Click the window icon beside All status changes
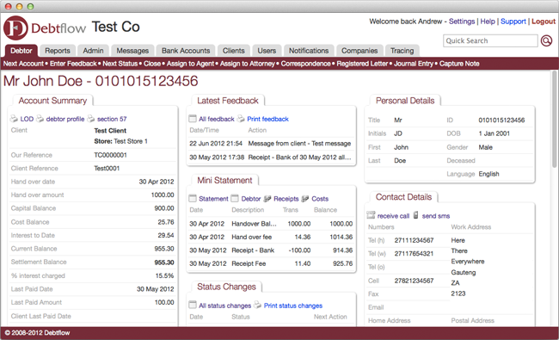 (193, 305)
